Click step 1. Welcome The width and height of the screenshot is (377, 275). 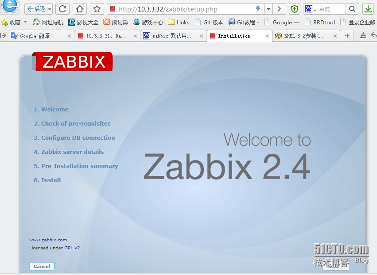51,109
